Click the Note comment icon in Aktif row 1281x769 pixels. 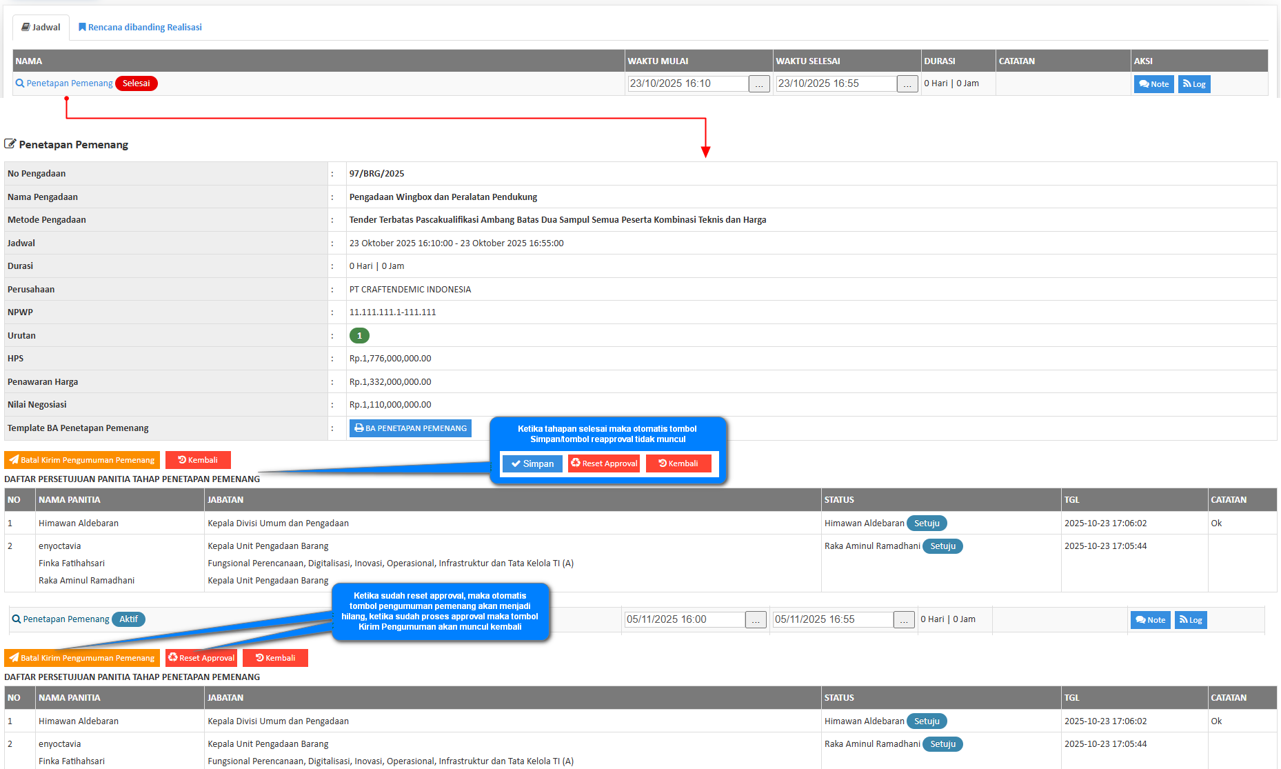pos(1140,620)
